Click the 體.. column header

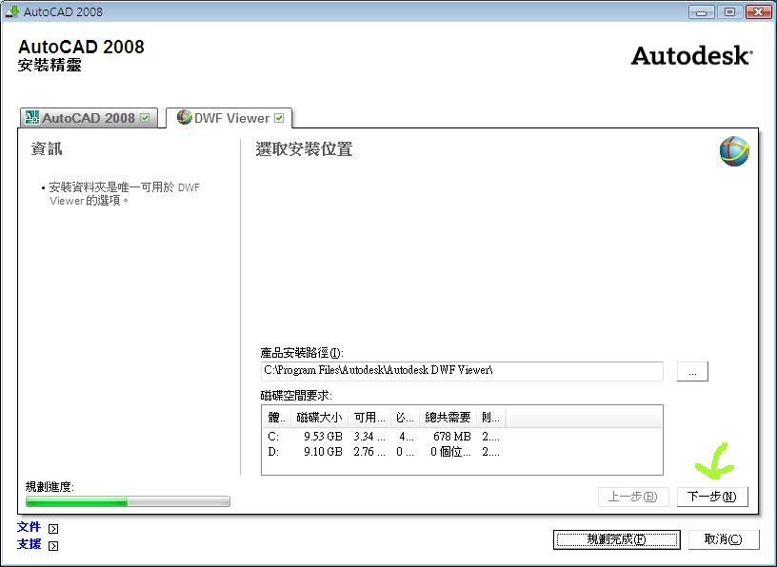pos(276,418)
